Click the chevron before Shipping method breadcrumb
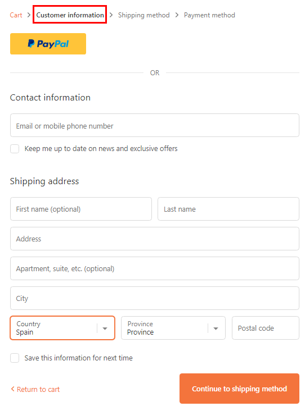 pyautogui.click(x=111, y=15)
